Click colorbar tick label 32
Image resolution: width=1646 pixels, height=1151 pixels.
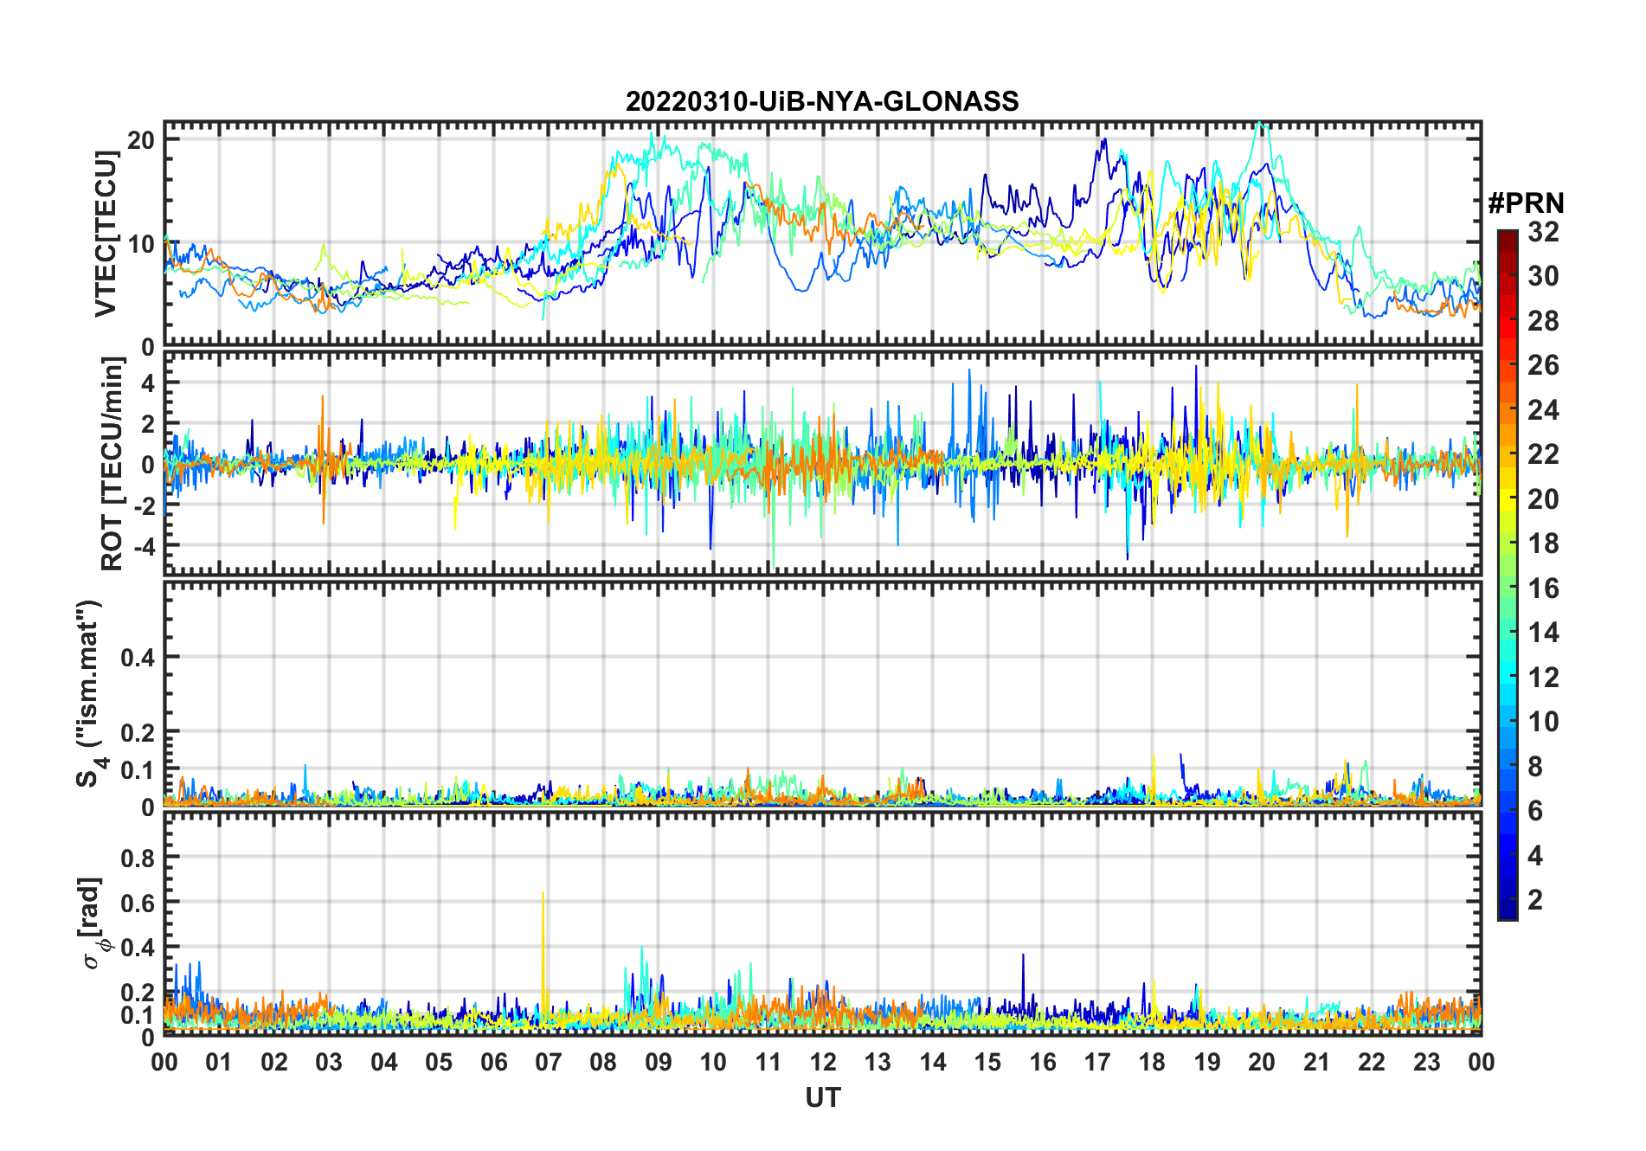coord(1543,232)
